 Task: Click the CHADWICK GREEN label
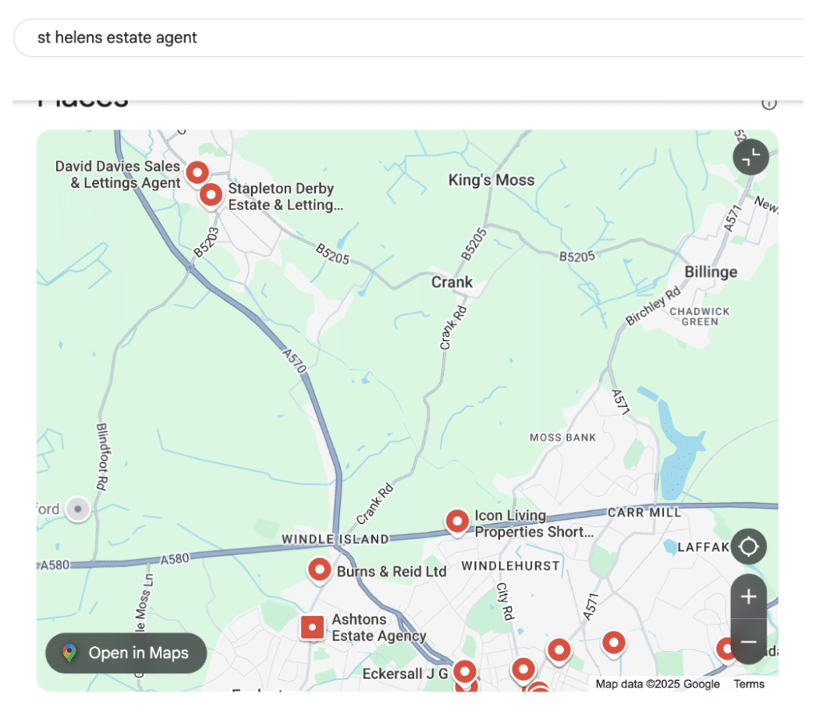(699, 317)
